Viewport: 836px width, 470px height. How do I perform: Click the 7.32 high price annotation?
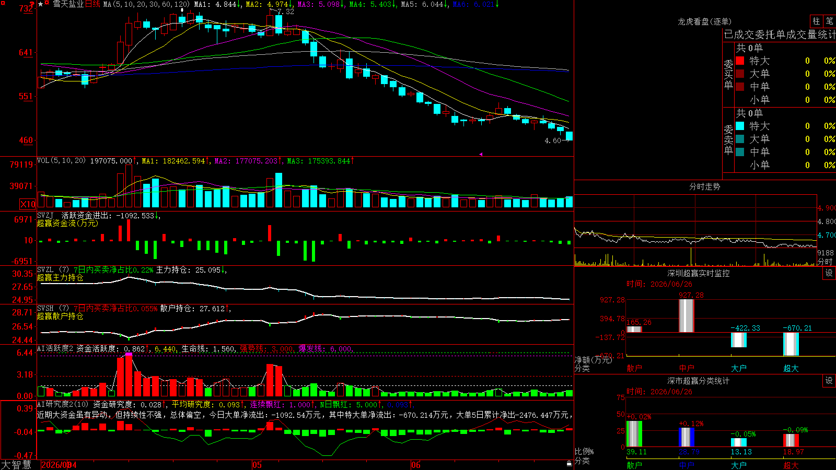(286, 11)
